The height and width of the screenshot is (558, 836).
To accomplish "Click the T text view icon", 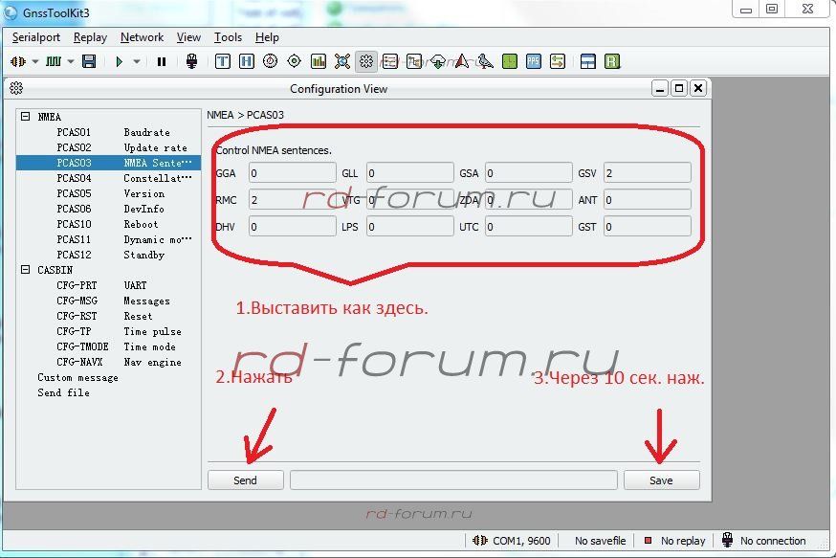I will [223, 61].
